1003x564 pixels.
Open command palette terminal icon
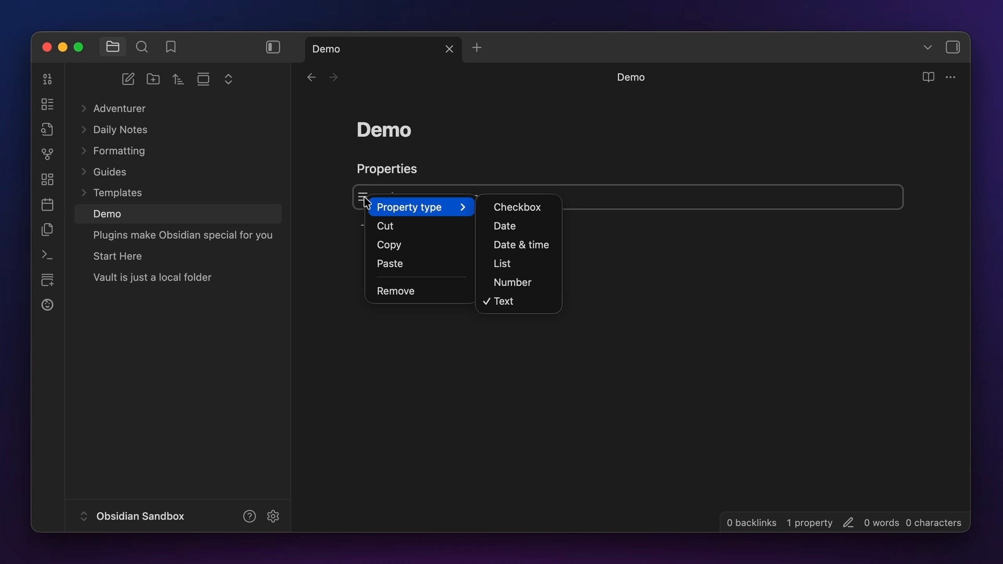click(48, 255)
